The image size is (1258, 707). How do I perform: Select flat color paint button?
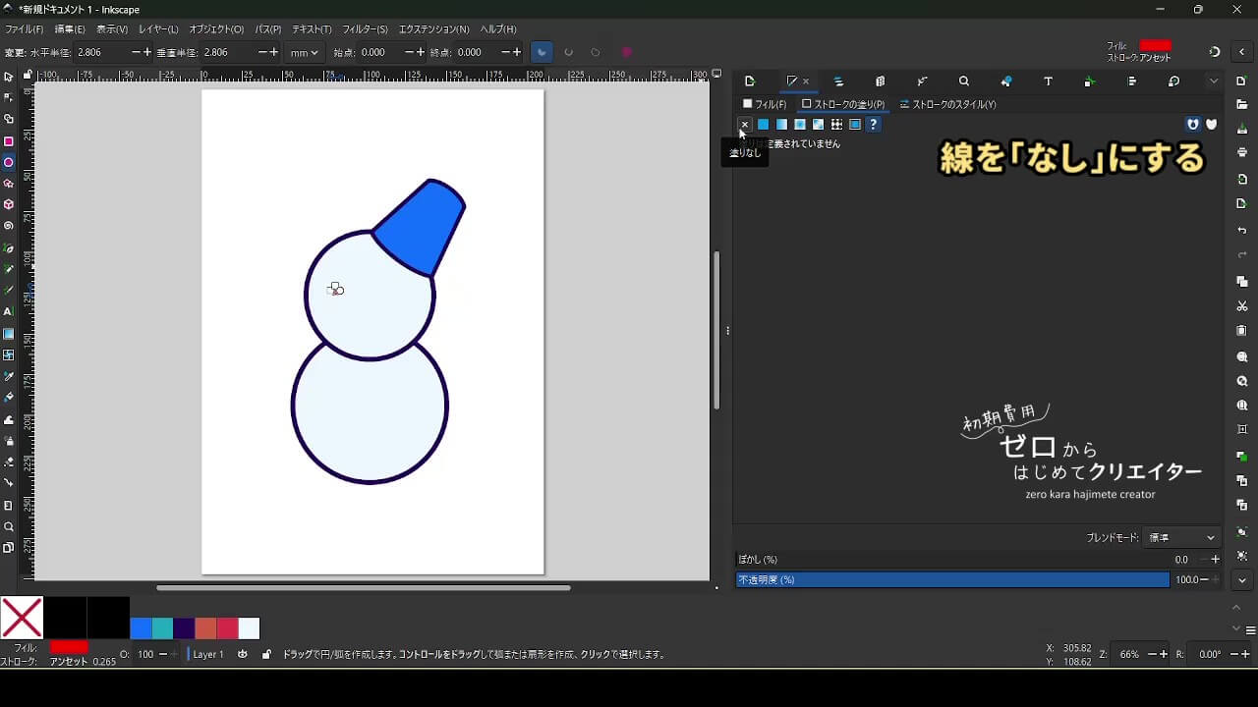[763, 125]
